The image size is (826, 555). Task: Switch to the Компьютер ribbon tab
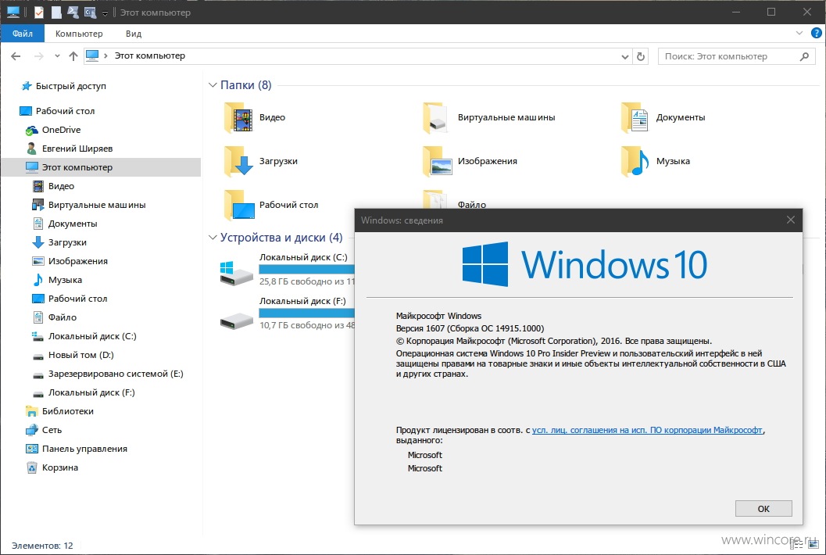79,33
